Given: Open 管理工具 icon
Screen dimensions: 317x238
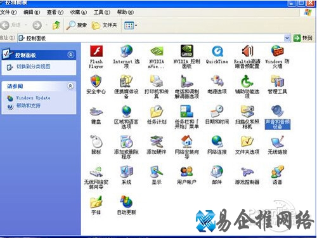Looking at the screenshot, I should pyautogui.click(x=277, y=84).
